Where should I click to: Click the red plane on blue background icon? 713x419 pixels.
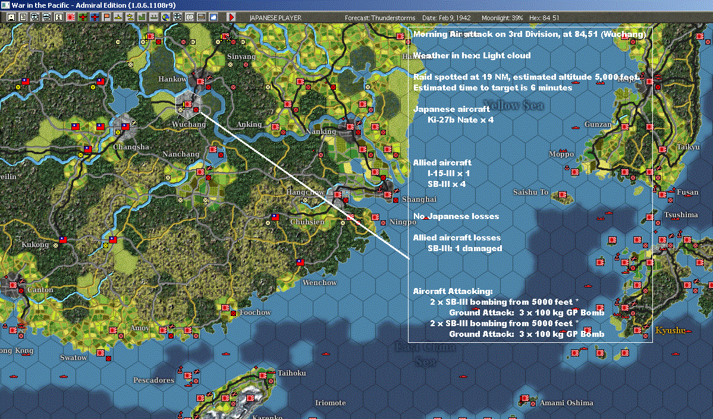click(94, 17)
